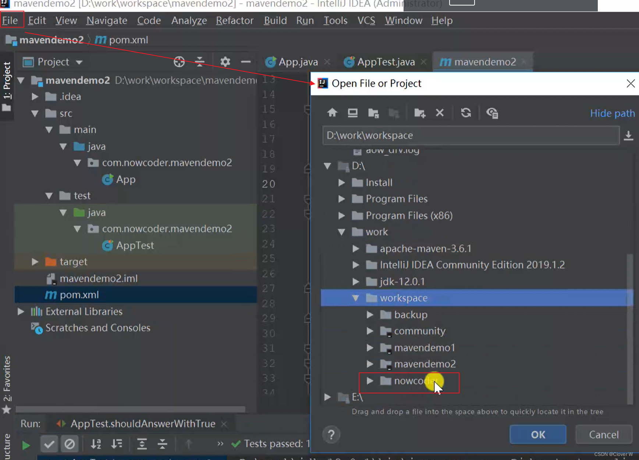Viewport: 639px width, 460px height.
Task: Click pom.xml breadcrumb in navigation bar
Action: point(128,40)
